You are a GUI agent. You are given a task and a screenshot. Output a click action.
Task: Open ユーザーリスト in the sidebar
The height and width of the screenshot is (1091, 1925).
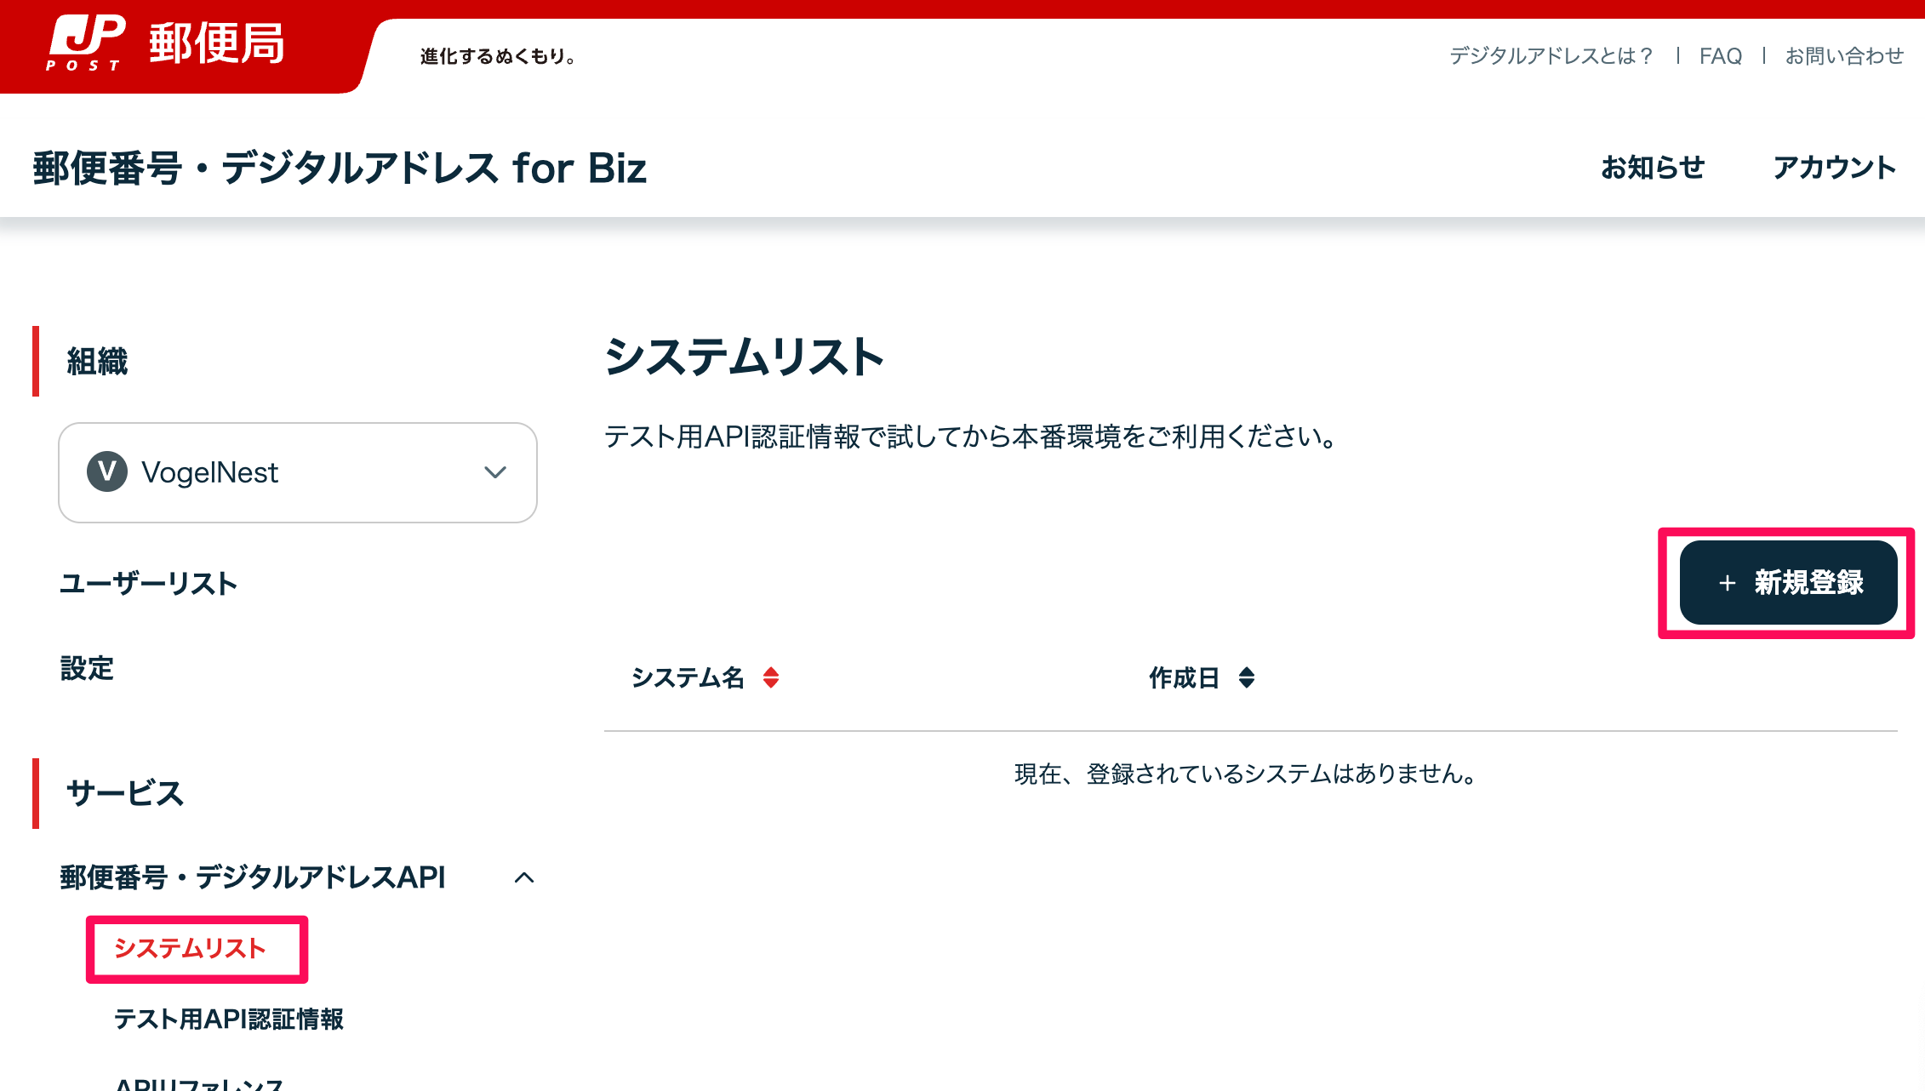tap(148, 584)
